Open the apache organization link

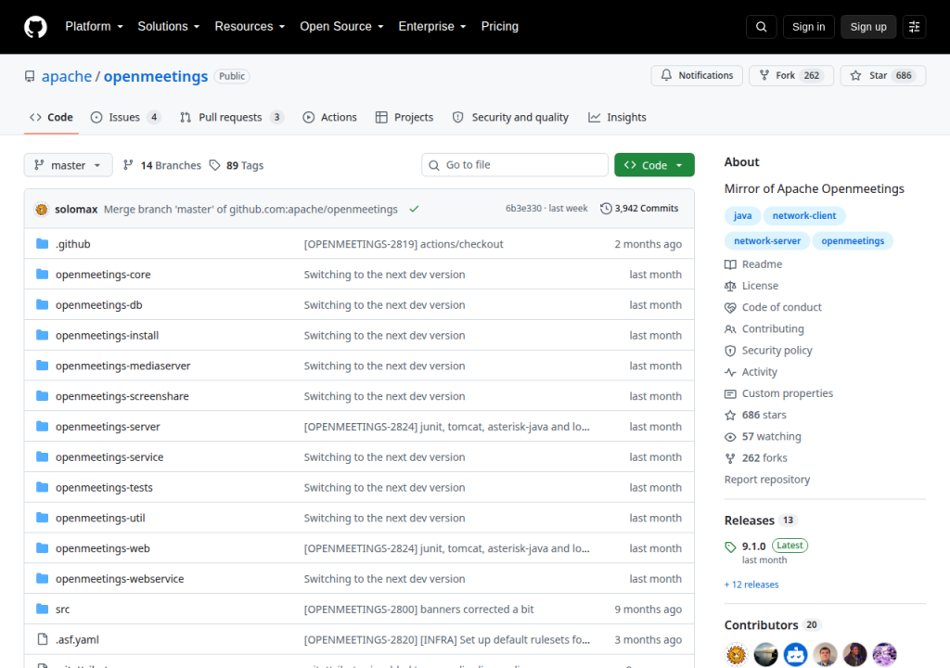tap(67, 76)
